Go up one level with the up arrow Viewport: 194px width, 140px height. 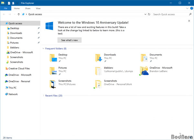point(18,14)
